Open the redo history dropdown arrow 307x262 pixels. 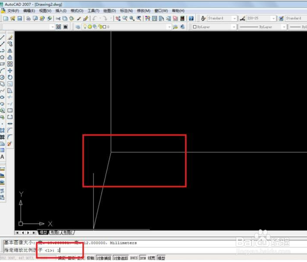111,18
